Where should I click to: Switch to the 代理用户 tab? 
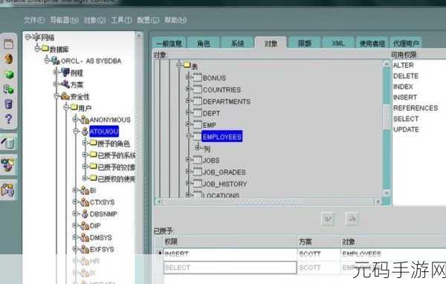pos(406,43)
